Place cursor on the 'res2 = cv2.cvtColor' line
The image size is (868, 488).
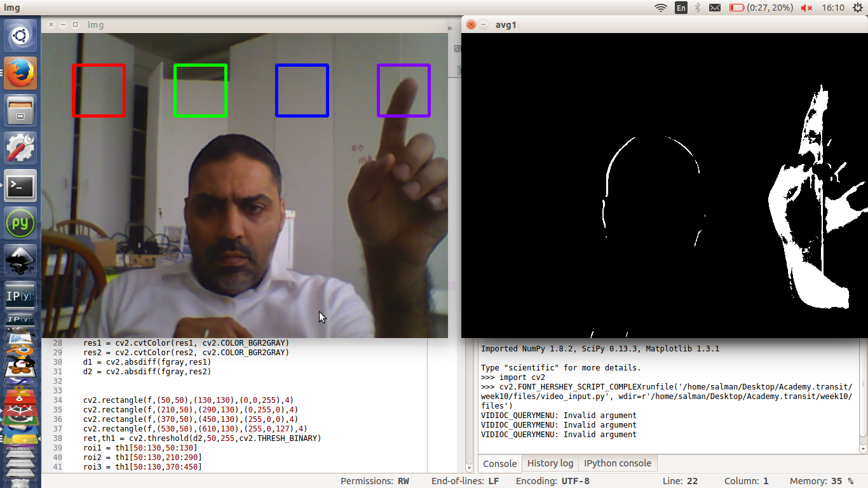pos(186,353)
